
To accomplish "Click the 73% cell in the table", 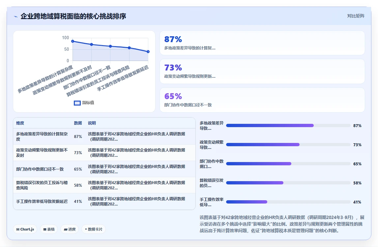I will (78, 153).
